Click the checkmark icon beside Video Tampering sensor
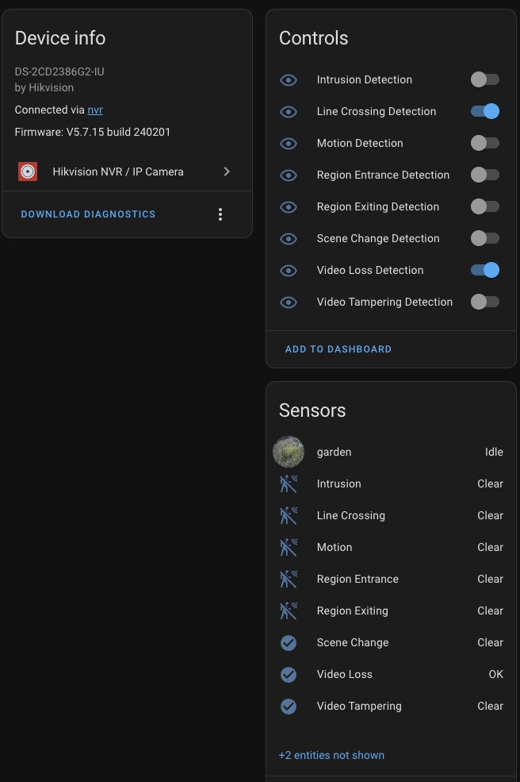Image resolution: width=520 pixels, height=782 pixels. [289, 707]
